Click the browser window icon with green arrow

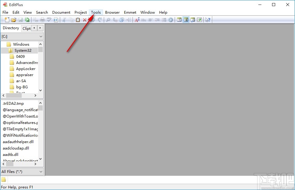199,20
